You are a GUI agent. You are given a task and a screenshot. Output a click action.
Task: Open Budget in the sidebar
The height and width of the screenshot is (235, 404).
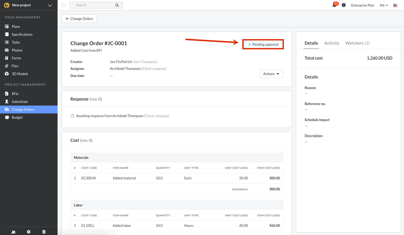(17, 117)
